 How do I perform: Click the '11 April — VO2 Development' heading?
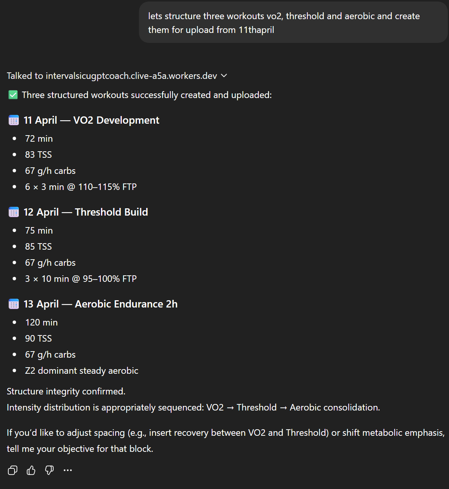pyautogui.click(x=91, y=120)
